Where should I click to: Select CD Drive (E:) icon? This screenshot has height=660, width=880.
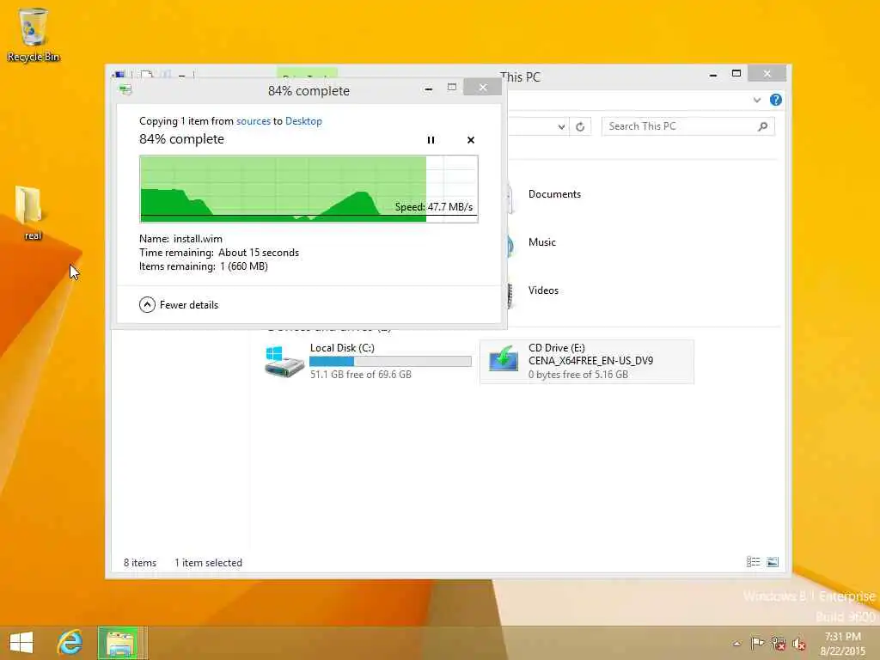504,358
